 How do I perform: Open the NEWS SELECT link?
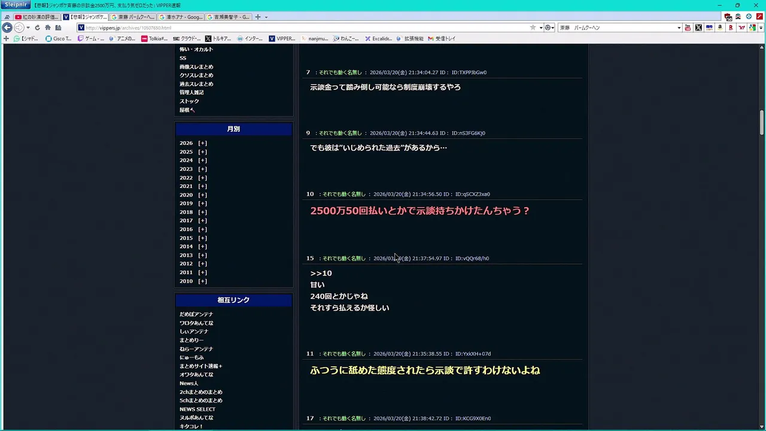(x=197, y=409)
